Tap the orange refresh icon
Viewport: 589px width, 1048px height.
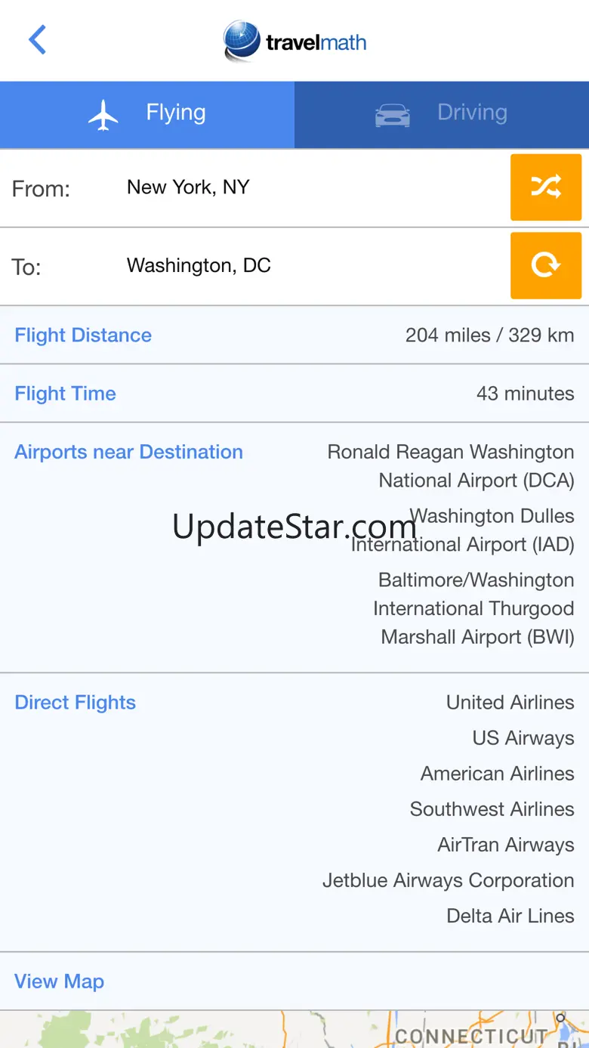pos(546,265)
